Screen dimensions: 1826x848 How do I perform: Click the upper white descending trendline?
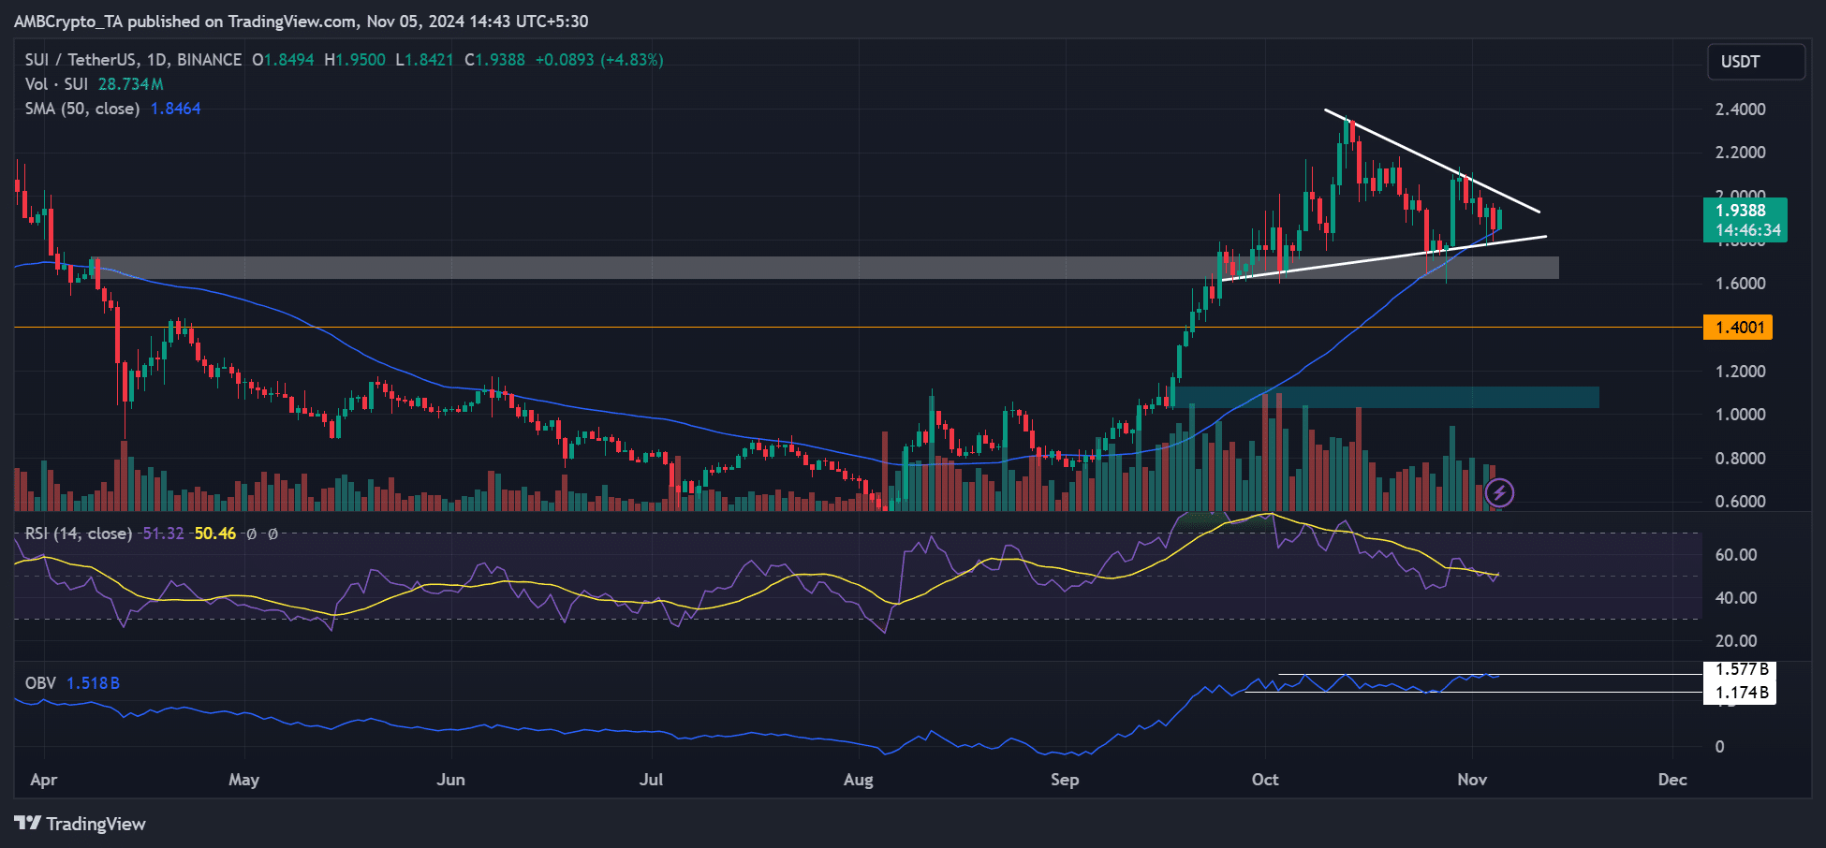(x=1432, y=161)
